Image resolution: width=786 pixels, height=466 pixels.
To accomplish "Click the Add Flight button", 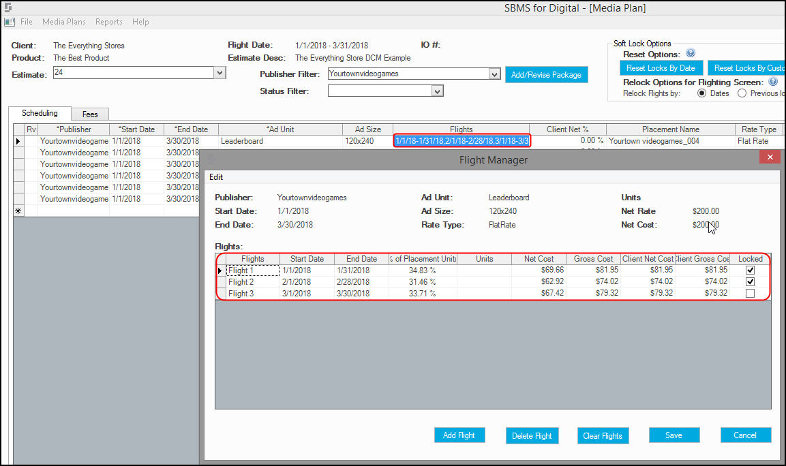I will (x=459, y=435).
